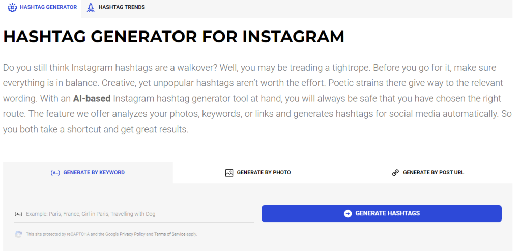521x251 pixels.
Task: Click the arrow circle icon in Generate button
Action: [x=348, y=213]
